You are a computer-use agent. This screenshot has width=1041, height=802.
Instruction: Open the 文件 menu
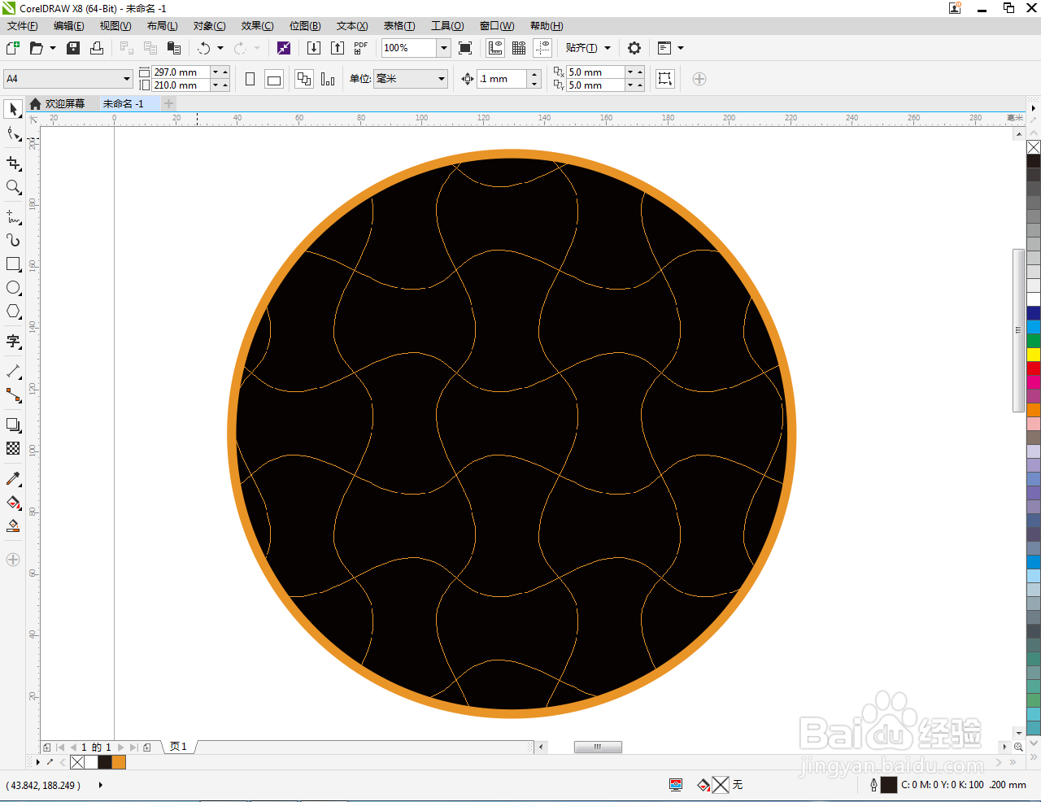point(23,26)
